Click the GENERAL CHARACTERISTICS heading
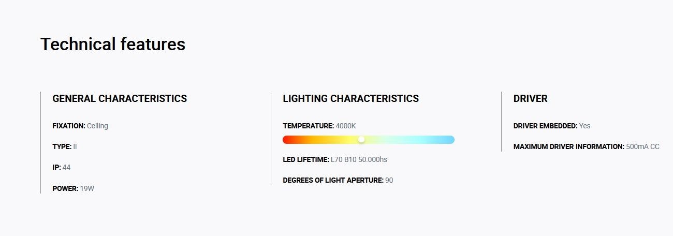The width and height of the screenshot is (673, 236). pos(120,98)
